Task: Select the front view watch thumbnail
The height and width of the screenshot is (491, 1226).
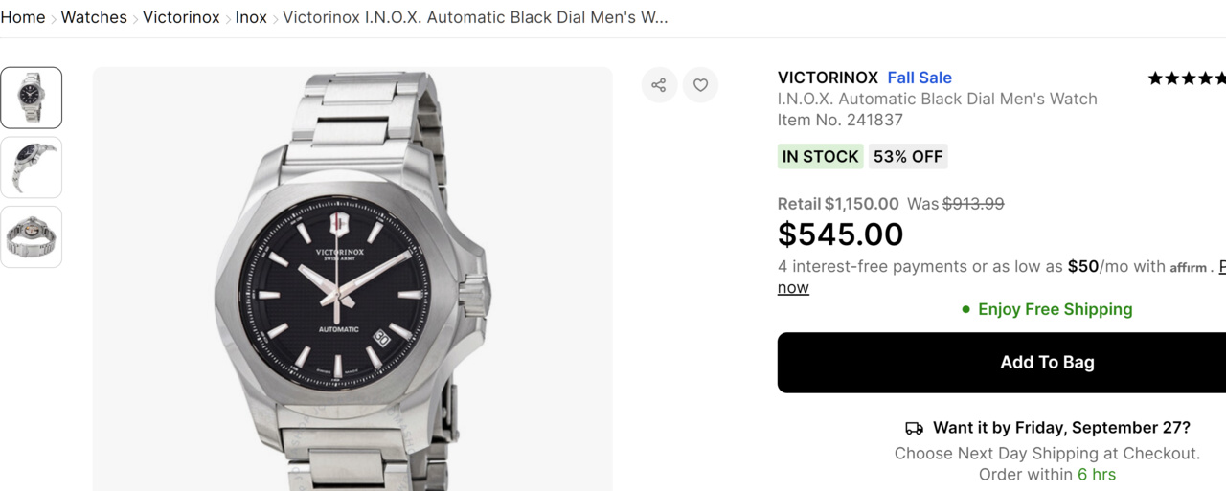Action: click(x=32, y=98)
